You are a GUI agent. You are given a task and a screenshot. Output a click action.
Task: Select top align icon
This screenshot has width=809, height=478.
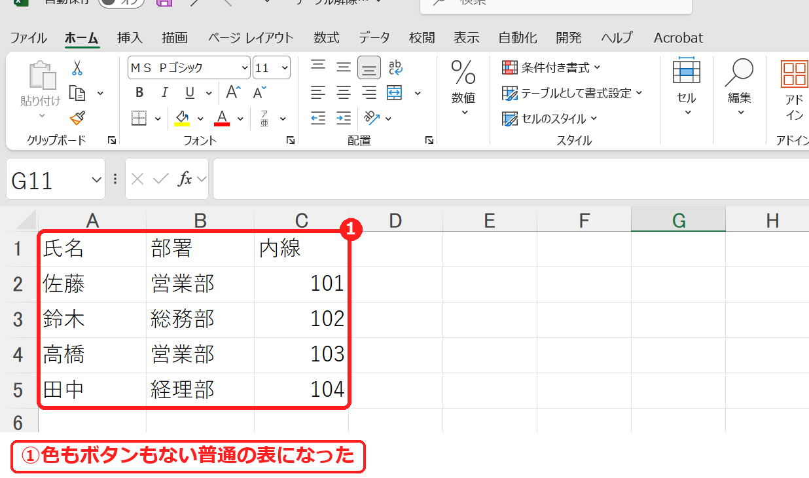[x=318, y=67]
